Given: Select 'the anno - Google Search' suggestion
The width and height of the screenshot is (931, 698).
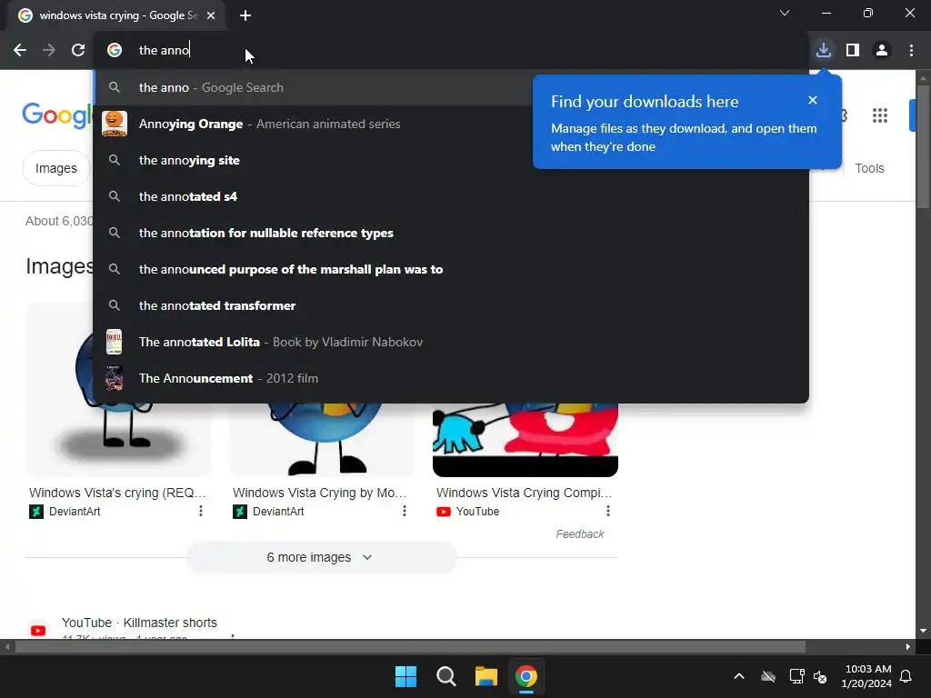Looking at the screenshot, I should click(451, 88).
